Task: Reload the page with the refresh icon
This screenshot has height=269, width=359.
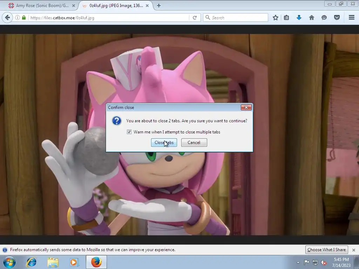Action: click(x=195, y=18)
